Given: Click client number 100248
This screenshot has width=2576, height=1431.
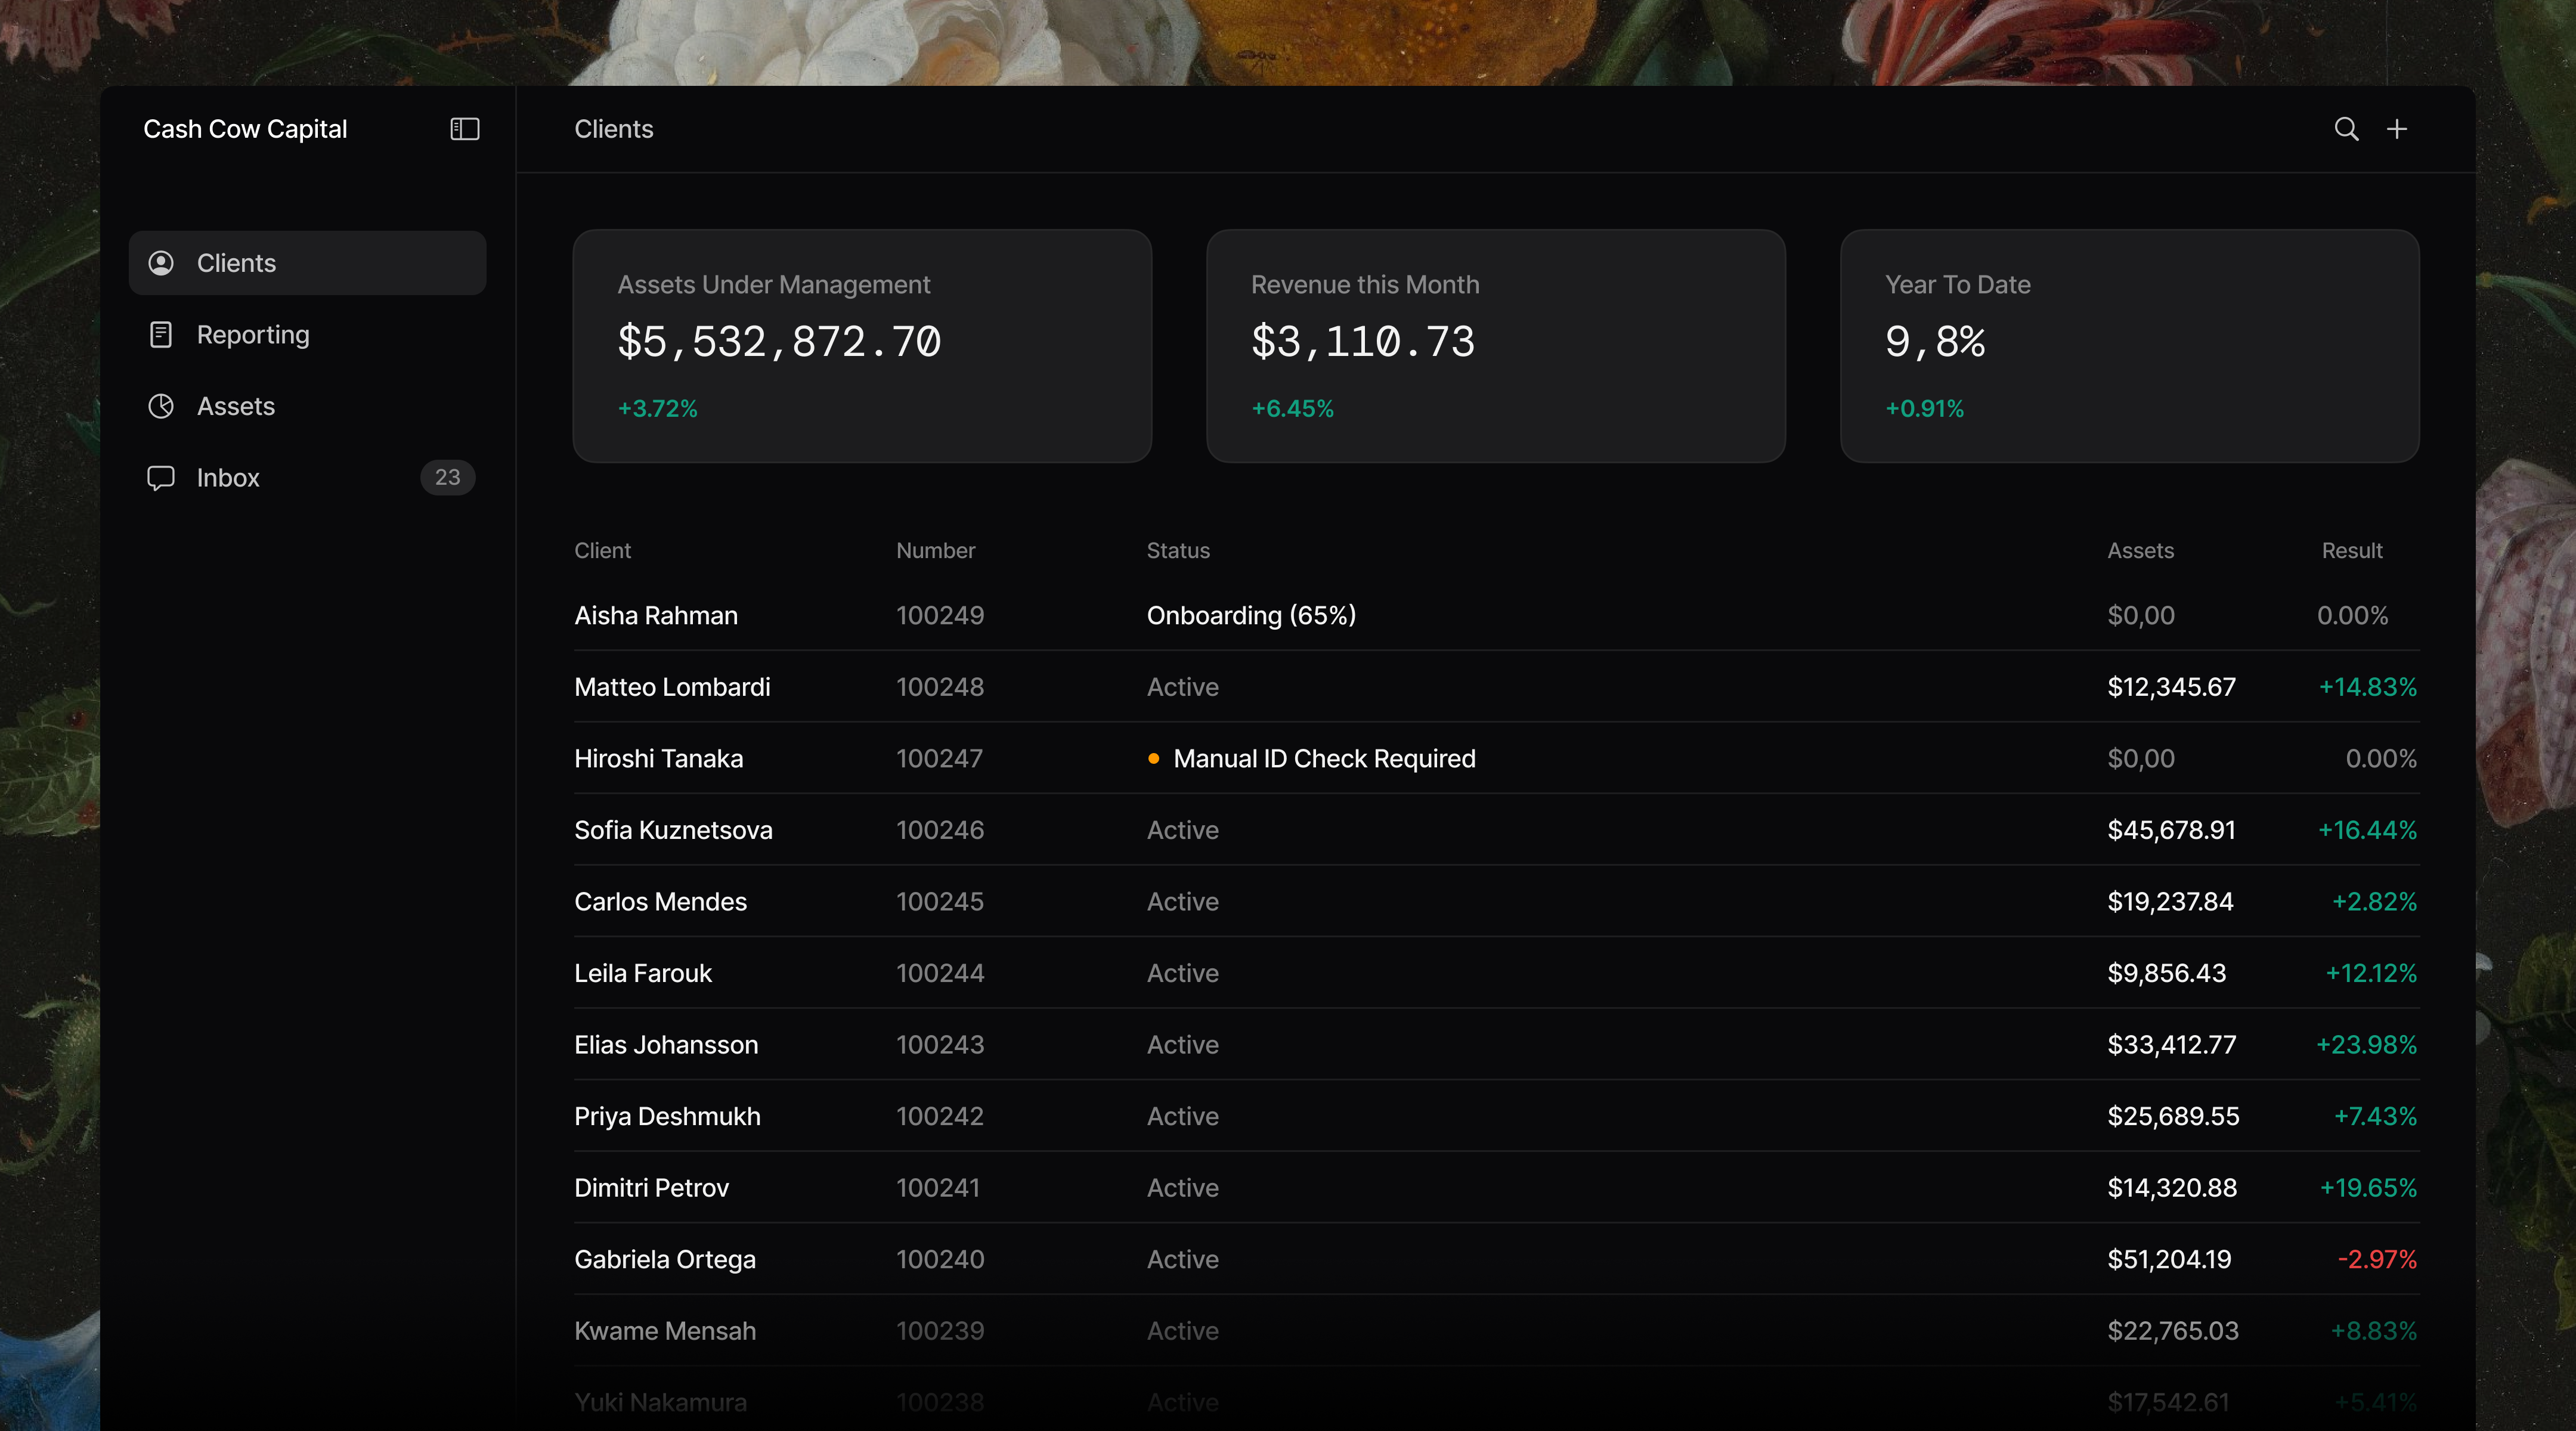Looking at the screenshot, I should click(940, 687).
